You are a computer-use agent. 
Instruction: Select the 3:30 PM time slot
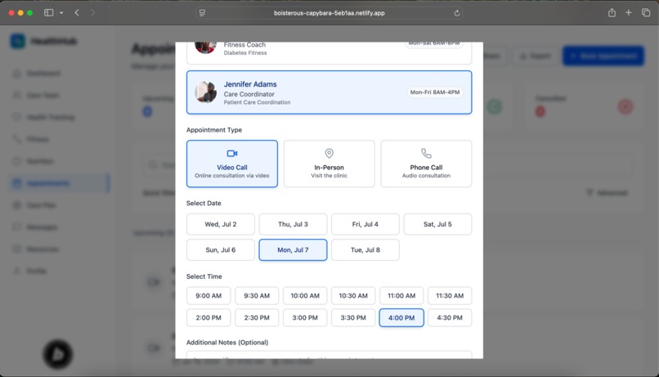tap(353, 318)
